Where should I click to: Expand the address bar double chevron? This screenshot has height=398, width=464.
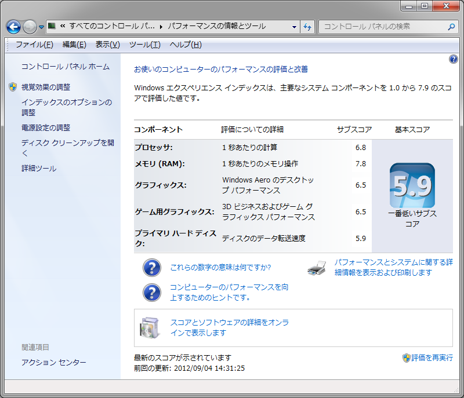coord(63,26)
